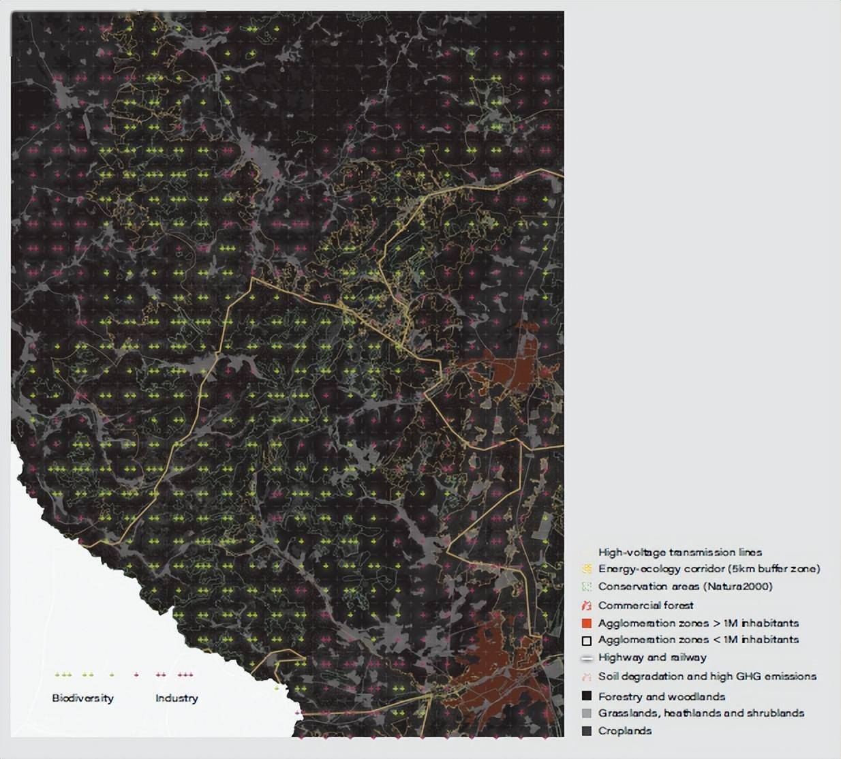Click 'Grasslands, heathlands and shrublands' label
The width and height of the screenshot is (841, 759).
coord(701,713)
